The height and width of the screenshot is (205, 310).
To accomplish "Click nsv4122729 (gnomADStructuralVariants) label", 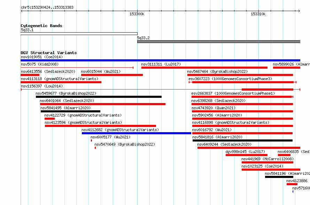I will pyautogui.click(x=83, y=115).
